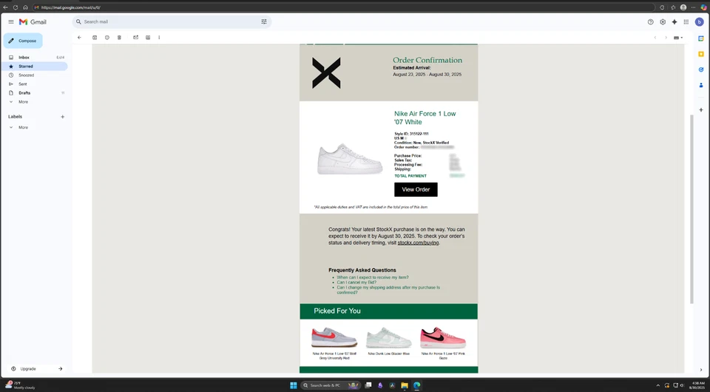Open Google Tasks side panel
Viewport: 710px width, 392px height.
(701, 70)
